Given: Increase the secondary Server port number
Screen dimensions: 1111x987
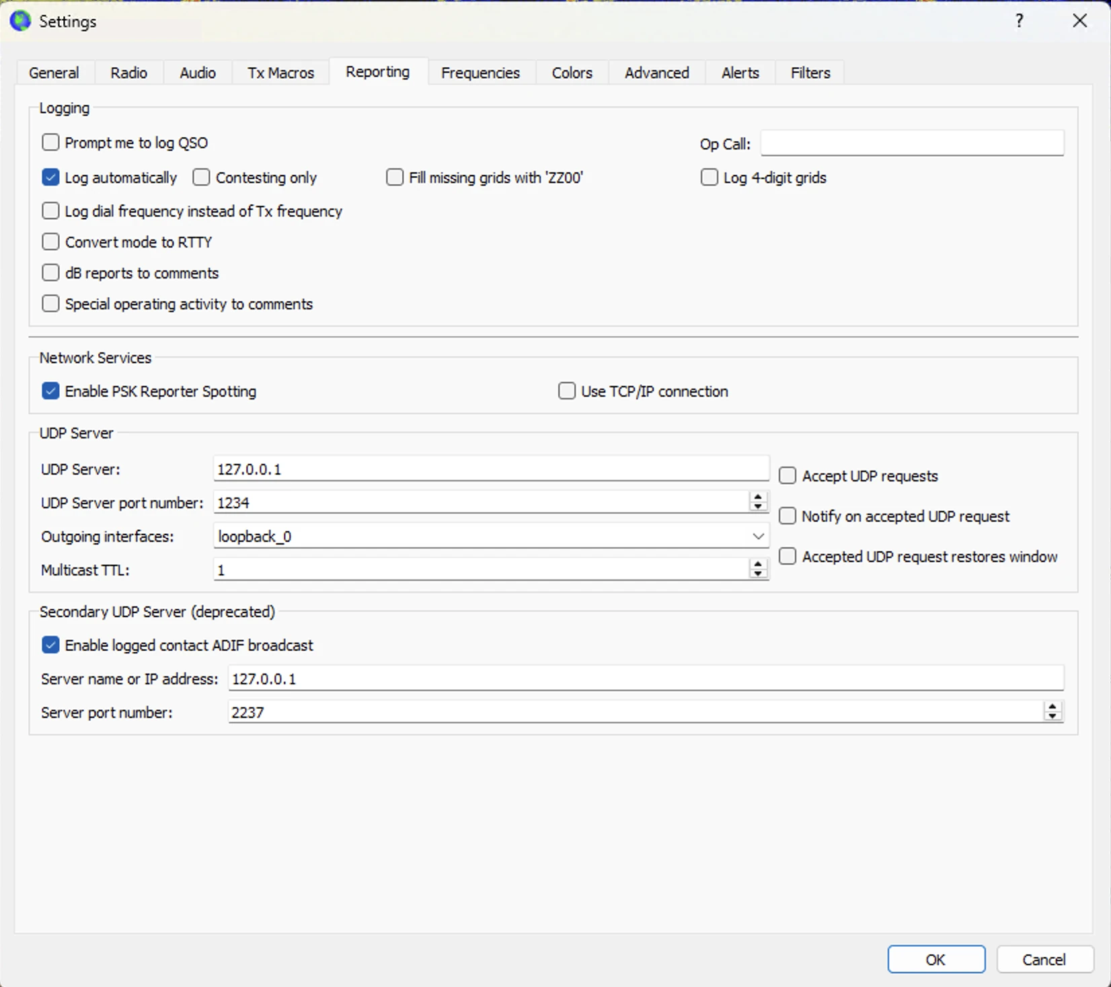Looking at the screenshot, I should [1052, 707].
